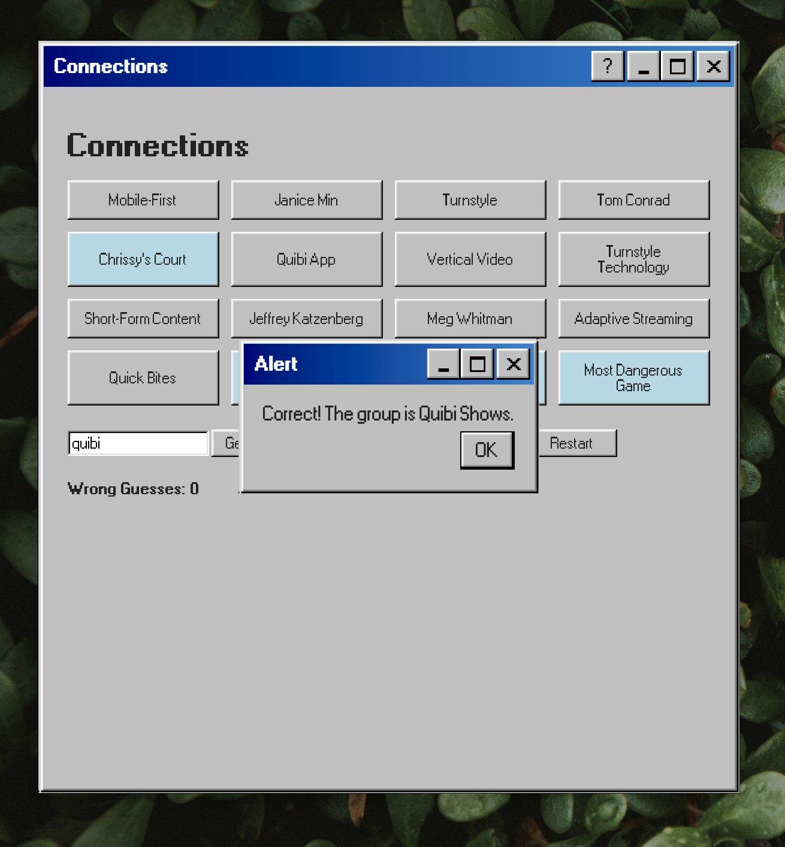Minimize the Alert dialog
Image resolution: width=785 pixels, height=847 pixels.
443,364
